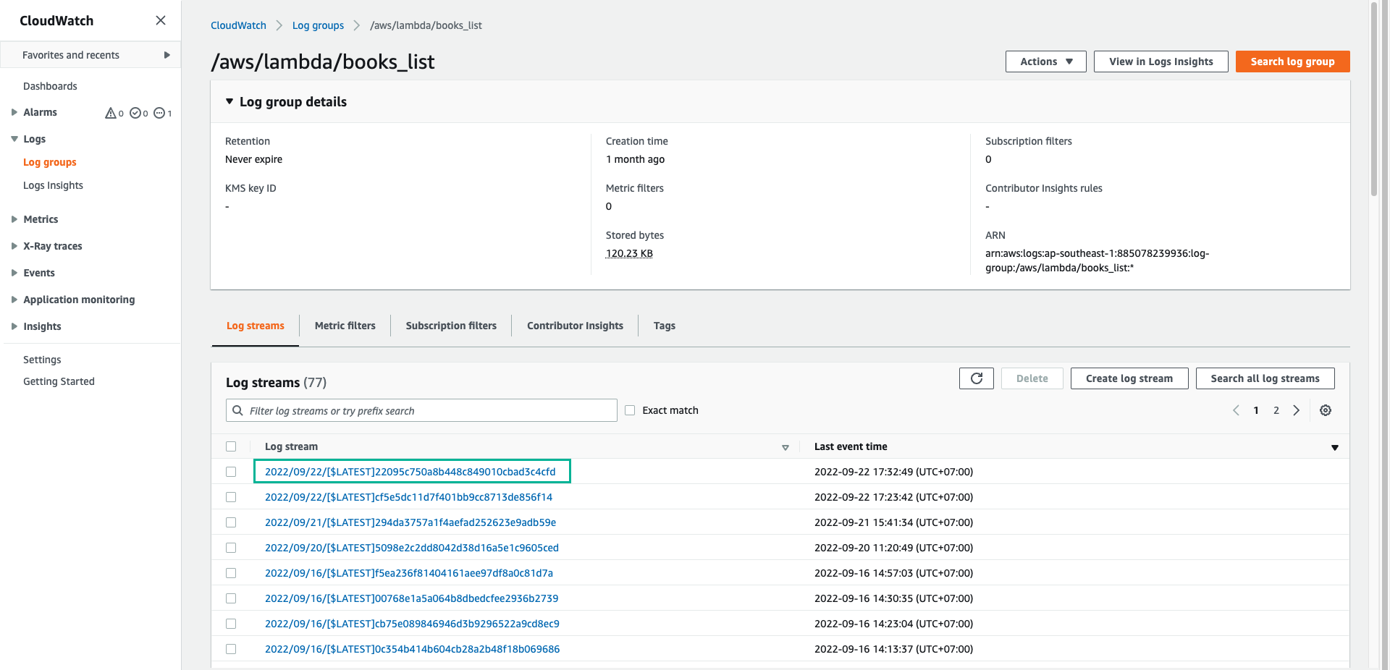1390x670 pixels.
Task: Select page 1 of log streams
Action: click(x=1256, y=410)
